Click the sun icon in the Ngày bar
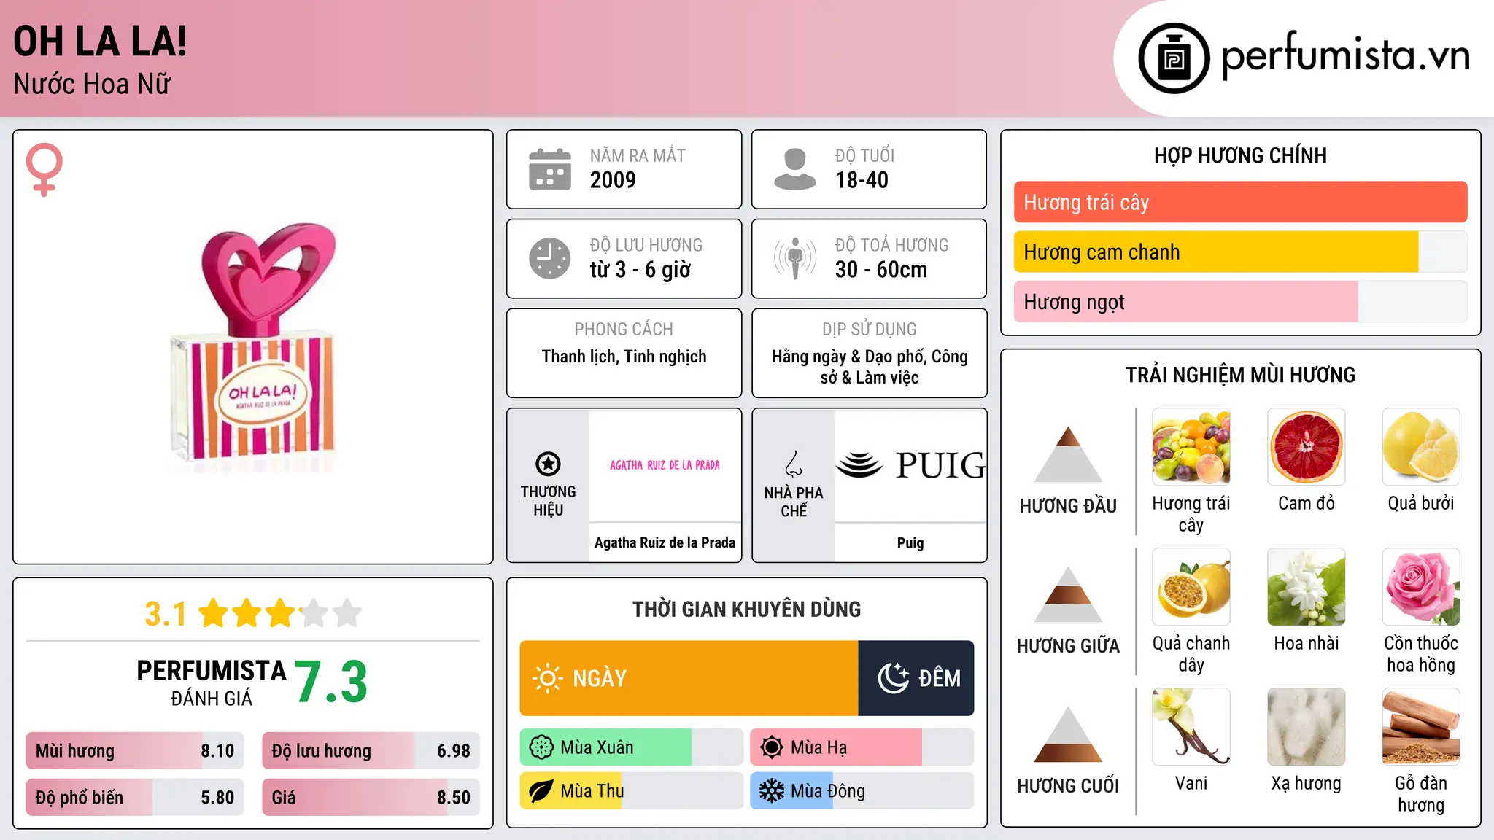1494x840 pixels. [548, 678]
